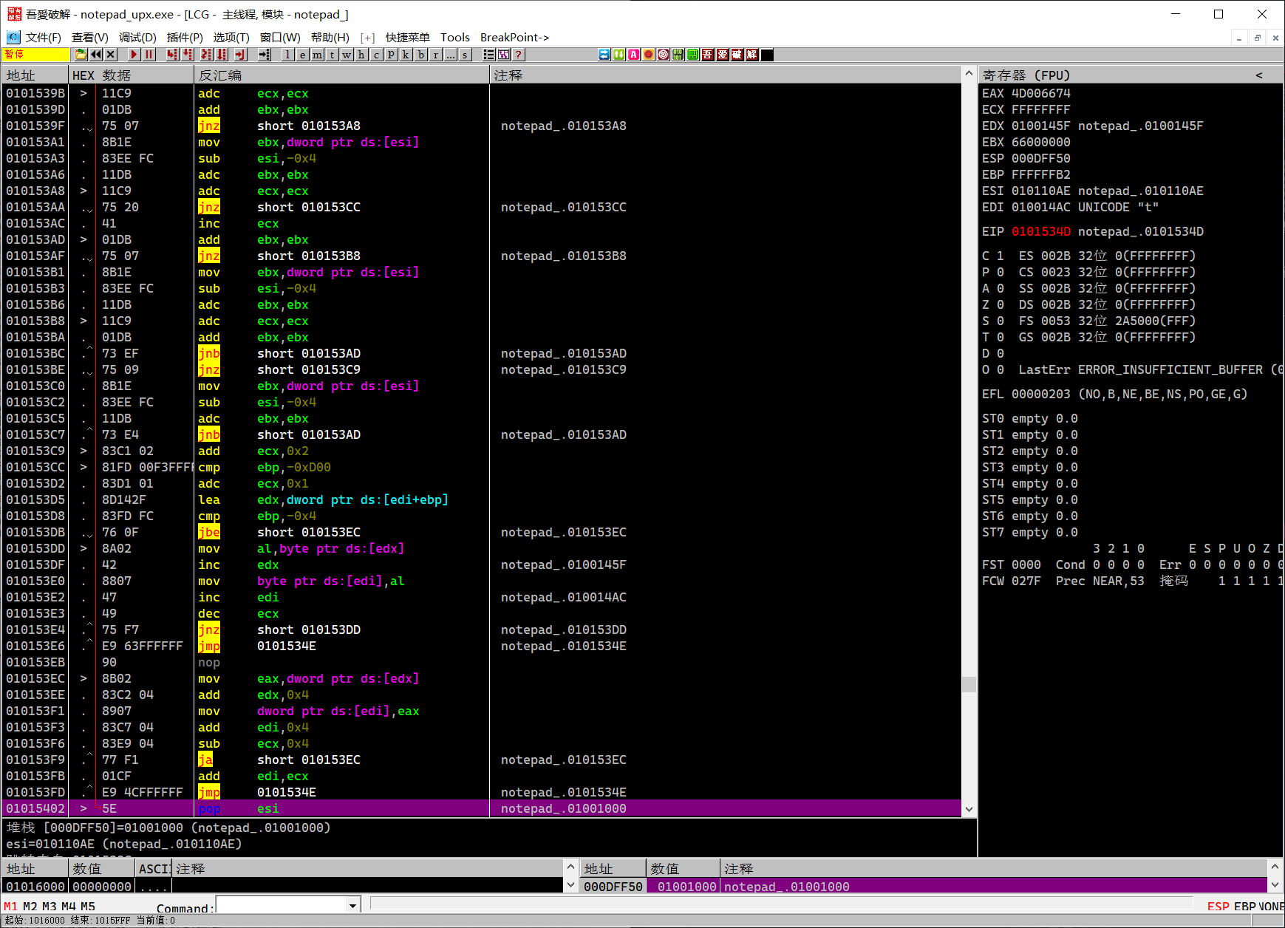
Task: Click the black color square on toolbar
Action: (767, 55)
